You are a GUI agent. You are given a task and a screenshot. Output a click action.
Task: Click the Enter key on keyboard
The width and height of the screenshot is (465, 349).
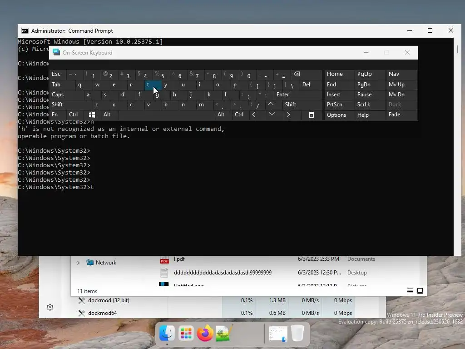(x=298, y=95)
